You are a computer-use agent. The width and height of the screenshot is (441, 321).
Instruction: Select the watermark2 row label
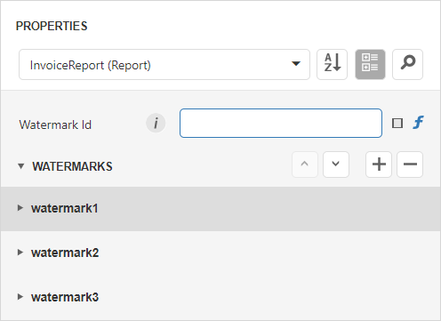(x=65, y=253)
